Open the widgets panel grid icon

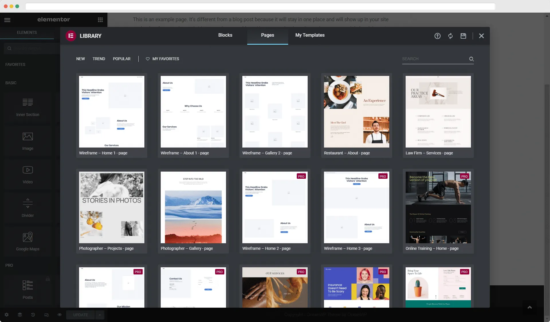point(100,19)
